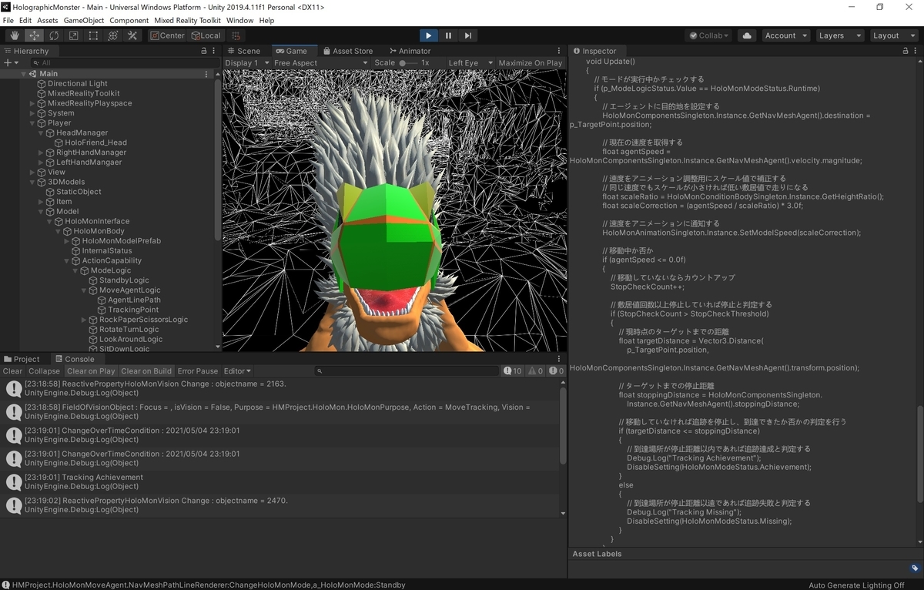This screenshot has width=924, height=590.
Task: Expand the HoloMonModelPrefab object
Action: (66, 241)
